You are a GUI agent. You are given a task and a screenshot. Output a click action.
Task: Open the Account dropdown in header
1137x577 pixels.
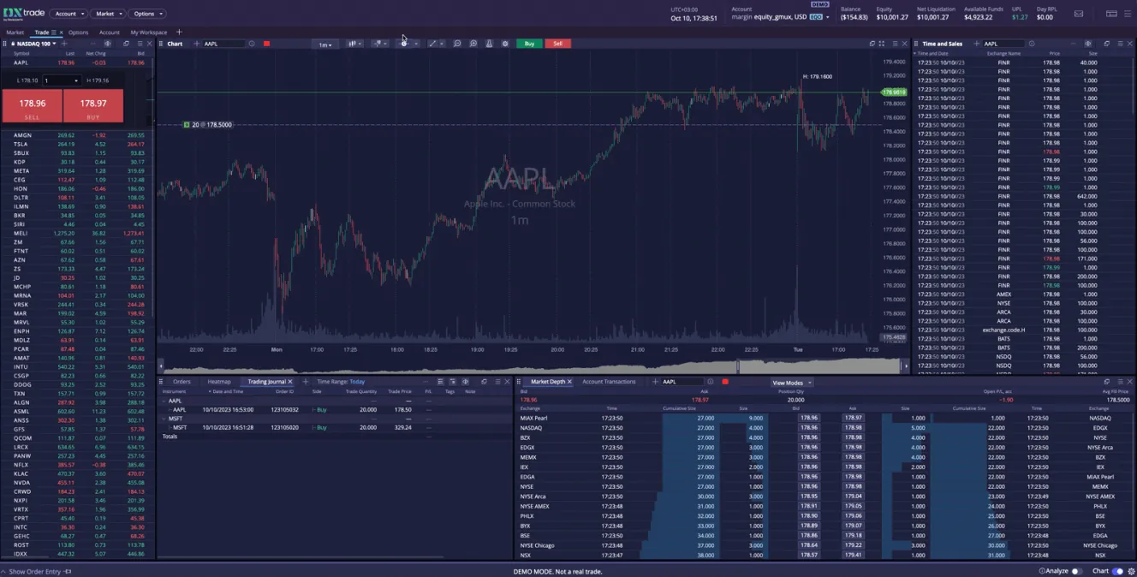[68, 14]
